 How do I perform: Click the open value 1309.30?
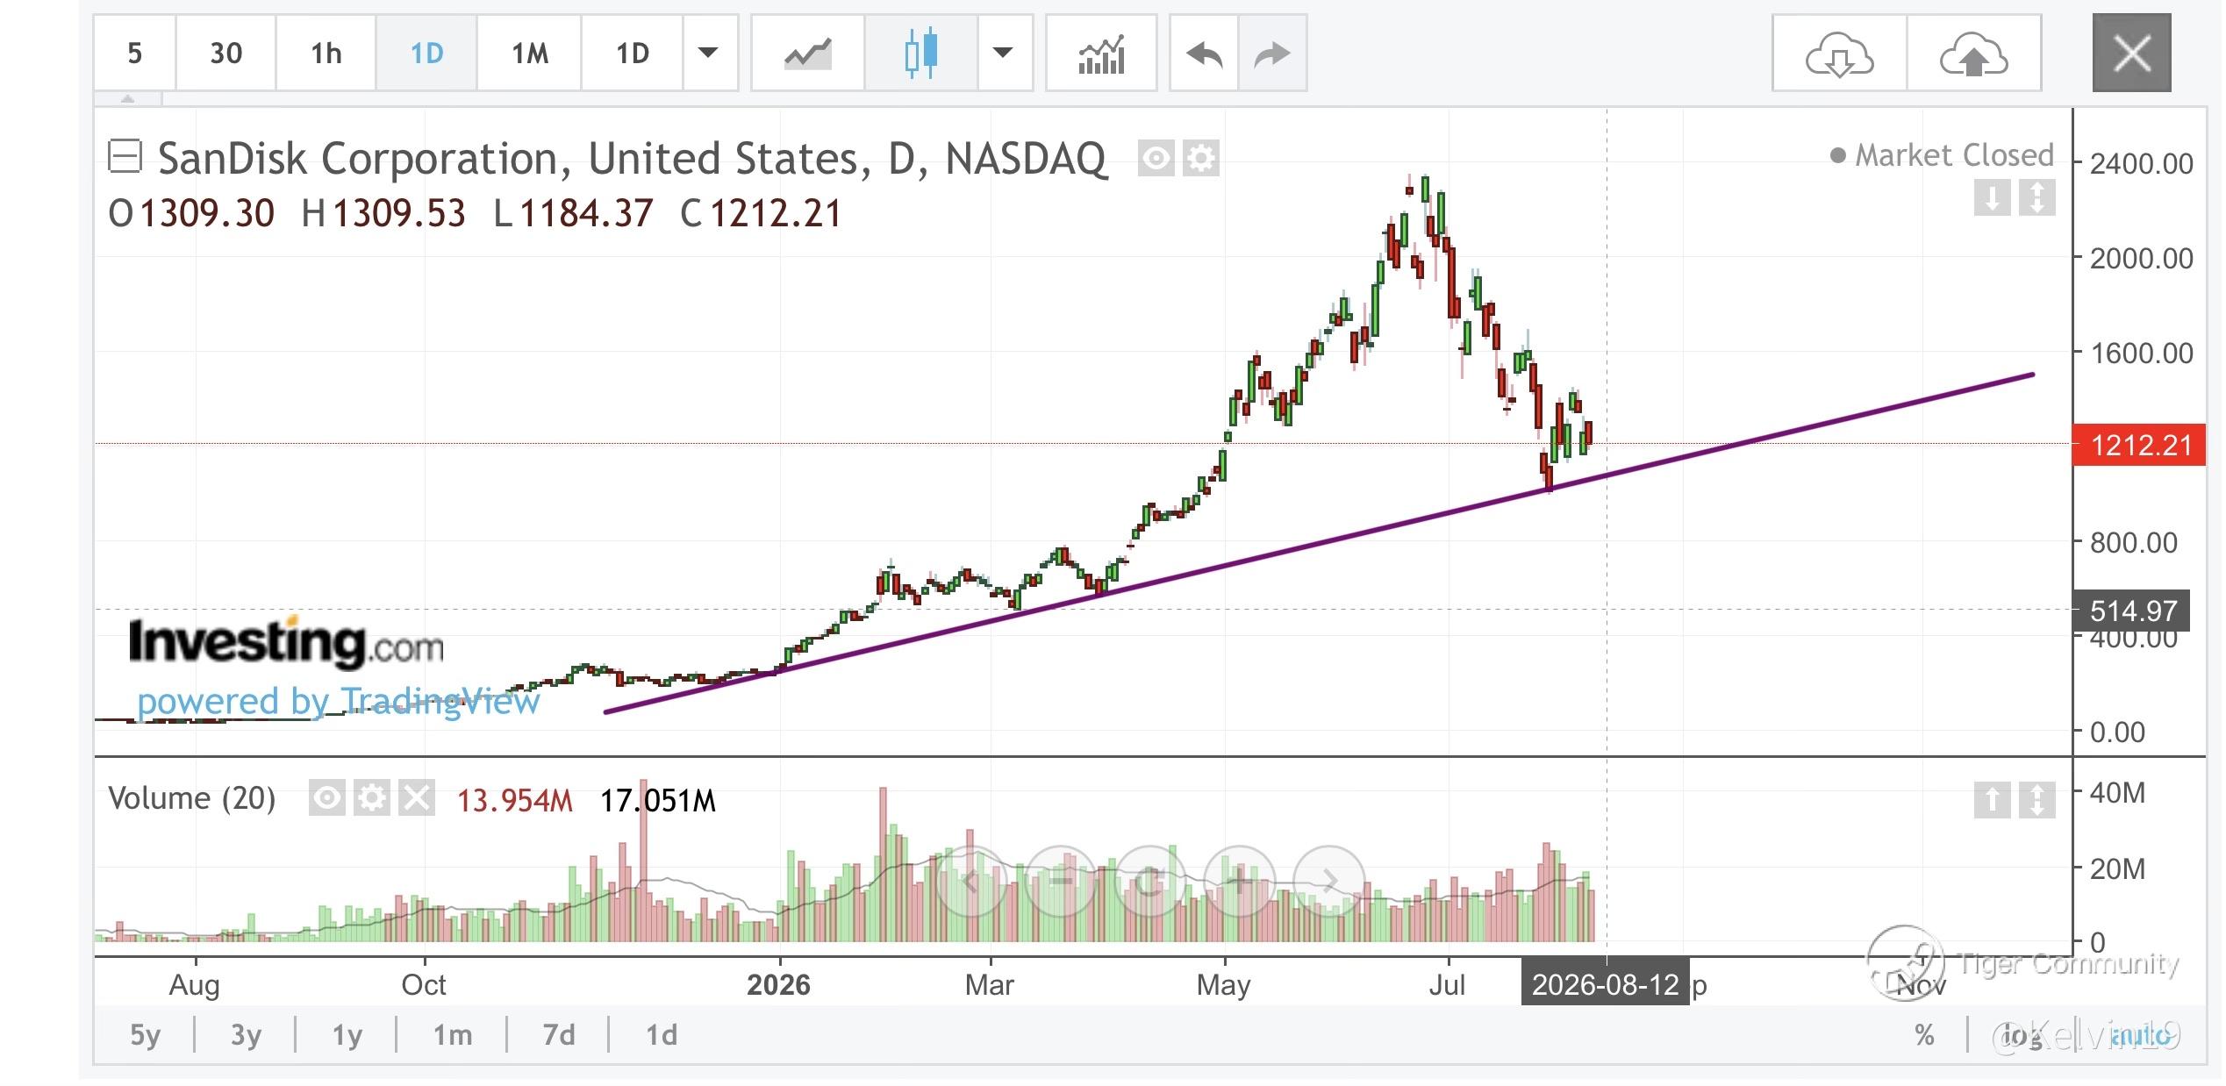207,214
